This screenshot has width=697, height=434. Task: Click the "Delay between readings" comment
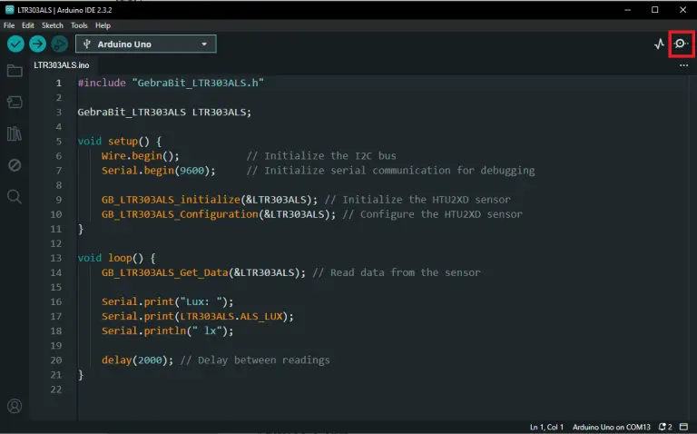pyautogui.click(x=255, y=360)
